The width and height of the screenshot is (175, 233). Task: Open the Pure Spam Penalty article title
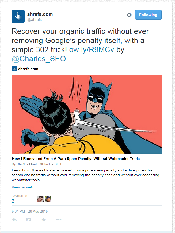tap(76, 159)
